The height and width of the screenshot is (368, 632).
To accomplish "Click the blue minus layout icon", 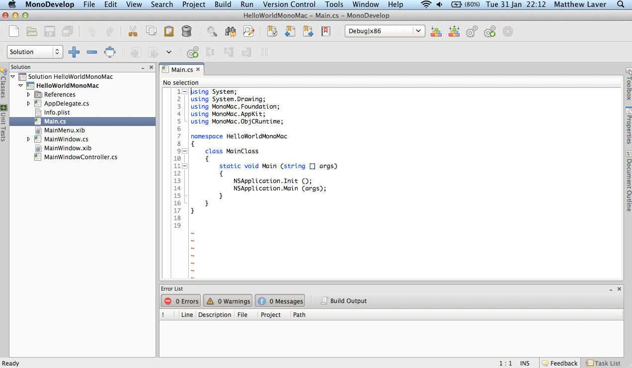I will (x=92, y=52).
